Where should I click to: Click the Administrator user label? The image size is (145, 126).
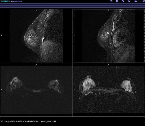point(16,1)
